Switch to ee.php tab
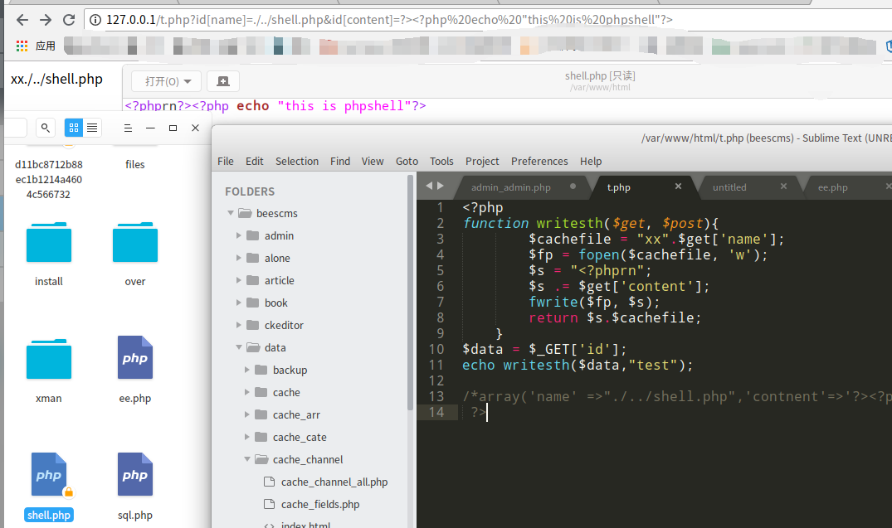892x528 pixels. point(832,187)
